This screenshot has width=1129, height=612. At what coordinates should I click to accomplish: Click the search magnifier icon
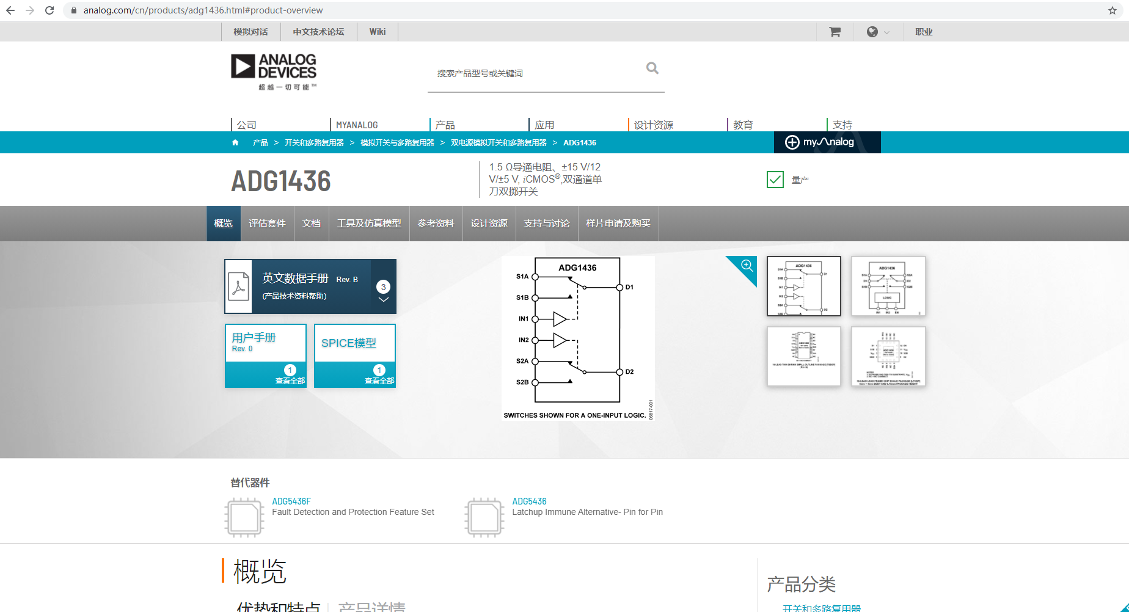(652, 68)
